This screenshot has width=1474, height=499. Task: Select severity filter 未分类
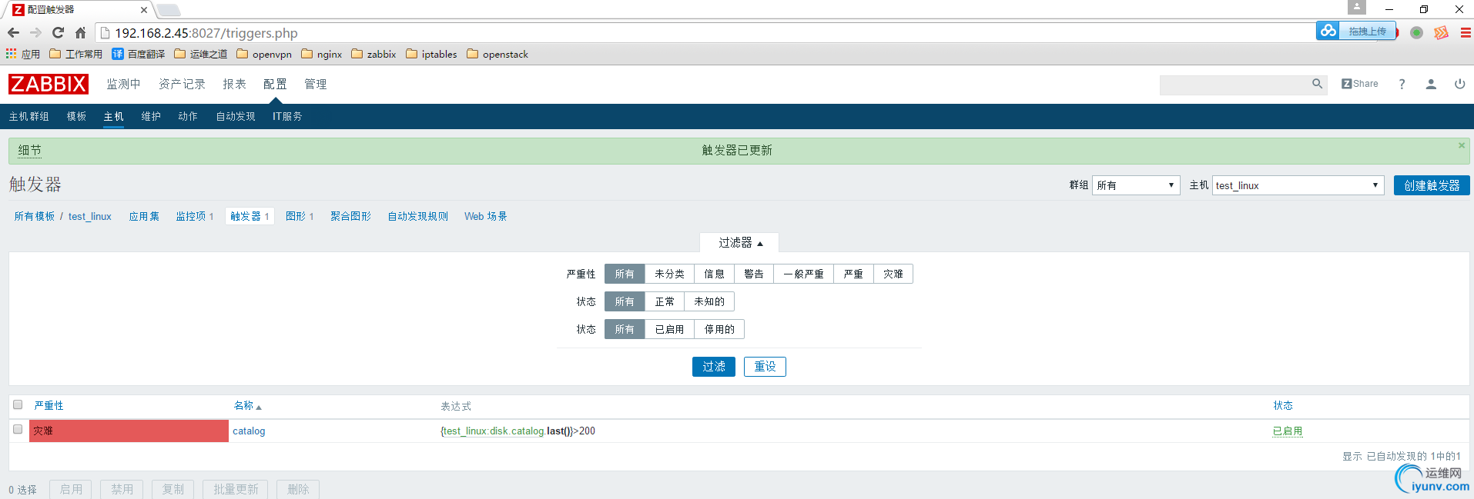[669, 274]
